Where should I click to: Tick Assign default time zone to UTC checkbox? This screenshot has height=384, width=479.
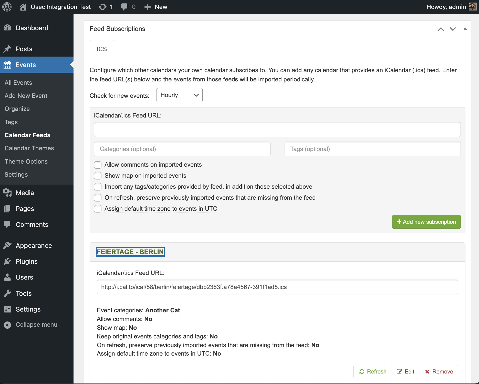click(x=98, y=209)
